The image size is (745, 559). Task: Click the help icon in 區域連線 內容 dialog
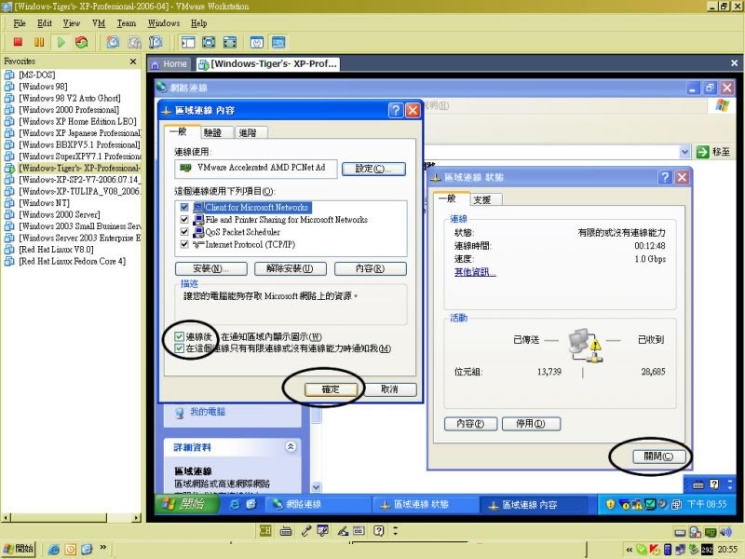point(395,110)
